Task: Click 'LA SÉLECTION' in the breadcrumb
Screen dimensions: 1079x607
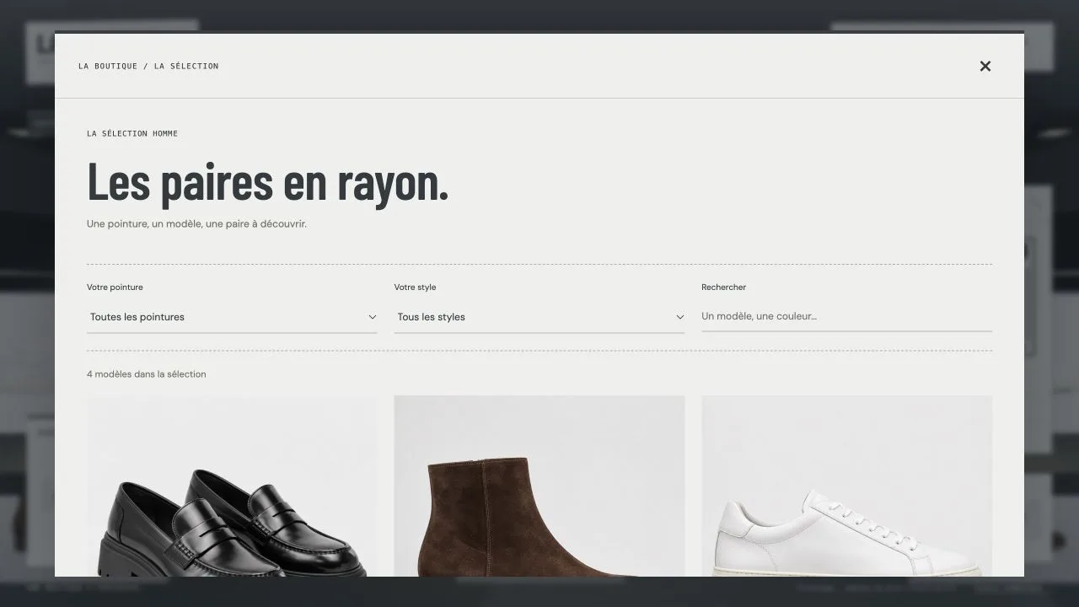Action: click(186, 66)
